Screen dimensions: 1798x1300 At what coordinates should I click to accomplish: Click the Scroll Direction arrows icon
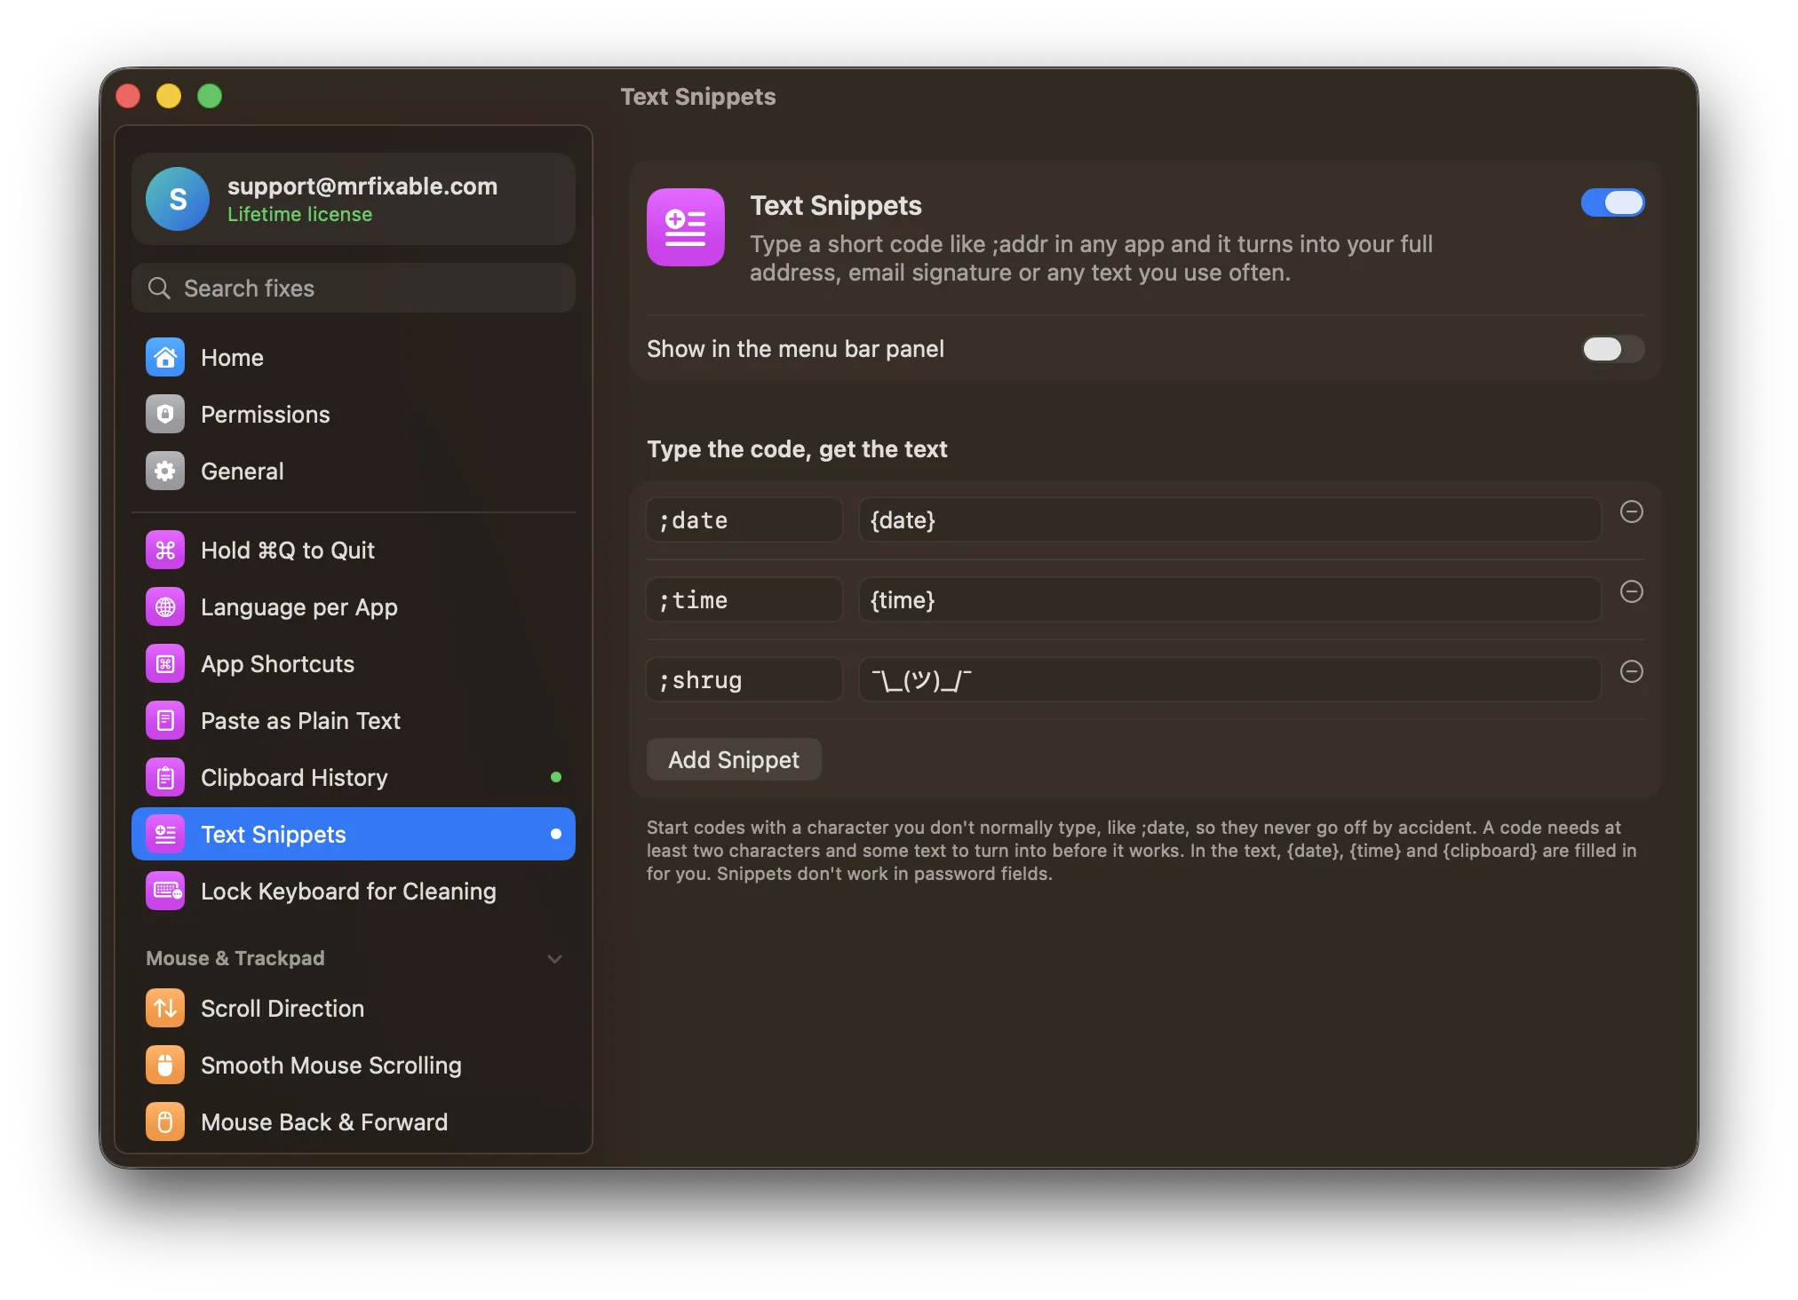coord(165,1008)
